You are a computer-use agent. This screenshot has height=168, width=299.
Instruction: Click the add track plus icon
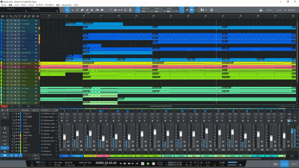[38, 16]
